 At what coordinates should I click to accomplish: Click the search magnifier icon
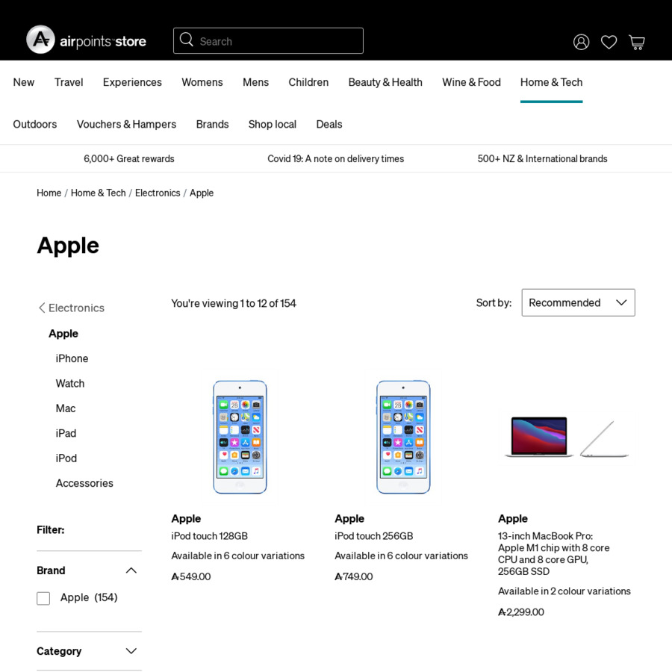coord(186,40)
